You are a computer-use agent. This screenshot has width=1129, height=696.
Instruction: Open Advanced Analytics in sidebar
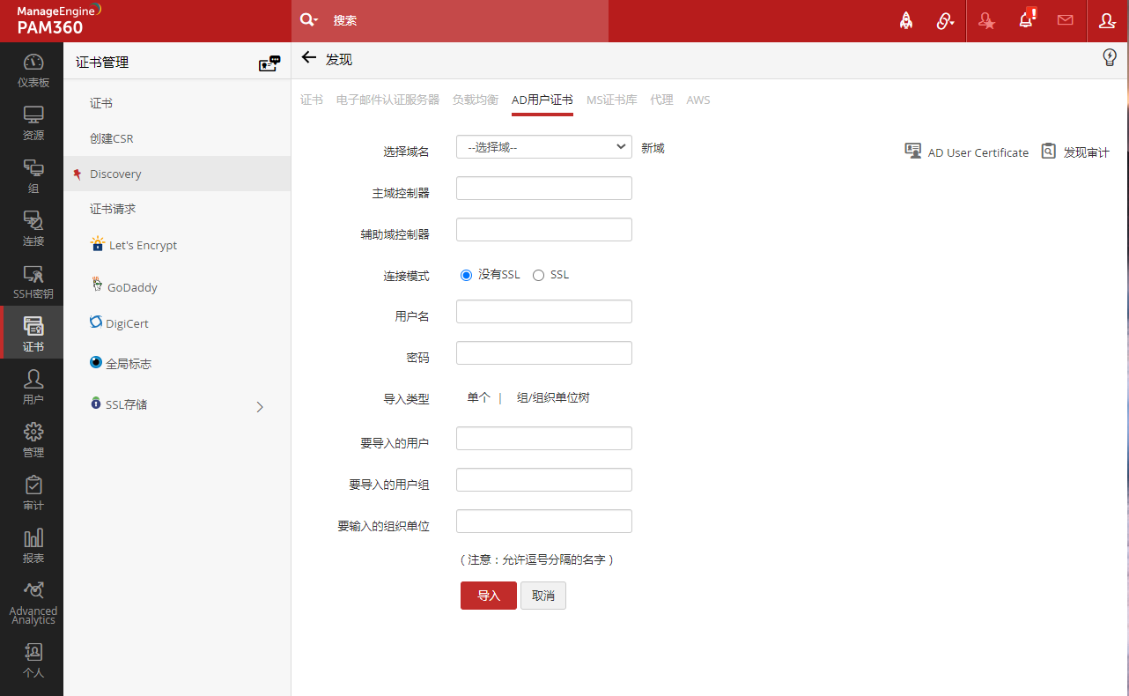pos(33,603)
